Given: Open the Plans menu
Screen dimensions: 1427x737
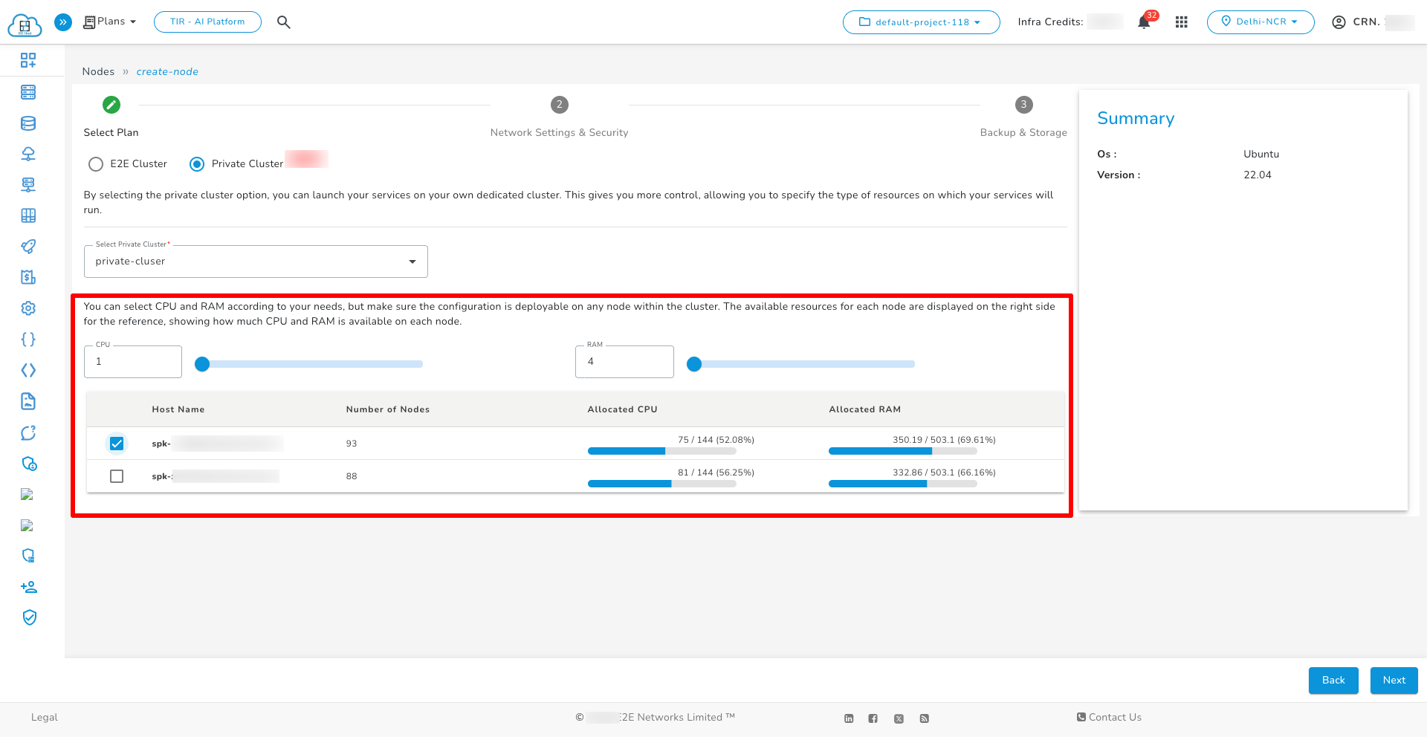Looking at the screenshot, I should [110, 22].
